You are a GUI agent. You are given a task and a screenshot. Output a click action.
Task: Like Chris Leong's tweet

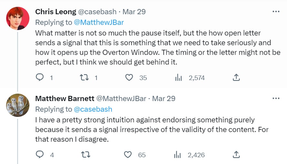tap(129, 77)
